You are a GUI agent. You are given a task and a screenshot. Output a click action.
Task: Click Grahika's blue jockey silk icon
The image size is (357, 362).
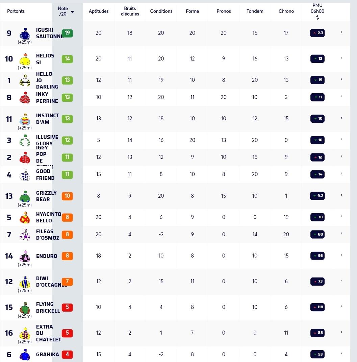coord(25,355)
